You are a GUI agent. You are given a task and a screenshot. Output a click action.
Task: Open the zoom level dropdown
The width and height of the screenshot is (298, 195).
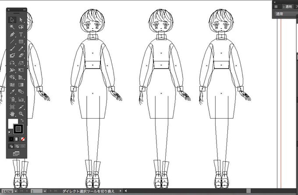click(16, 191)
